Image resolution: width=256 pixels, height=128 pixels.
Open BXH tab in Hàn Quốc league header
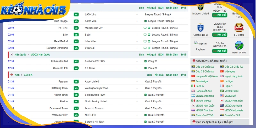pos(161,54)
